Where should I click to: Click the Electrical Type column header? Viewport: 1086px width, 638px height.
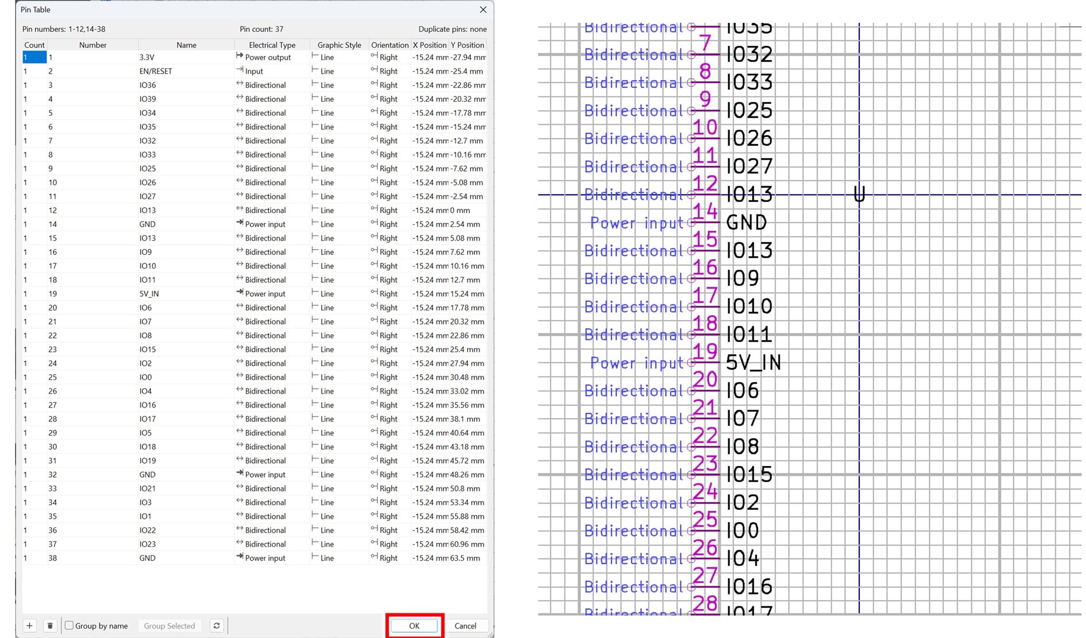click(272, 45)
